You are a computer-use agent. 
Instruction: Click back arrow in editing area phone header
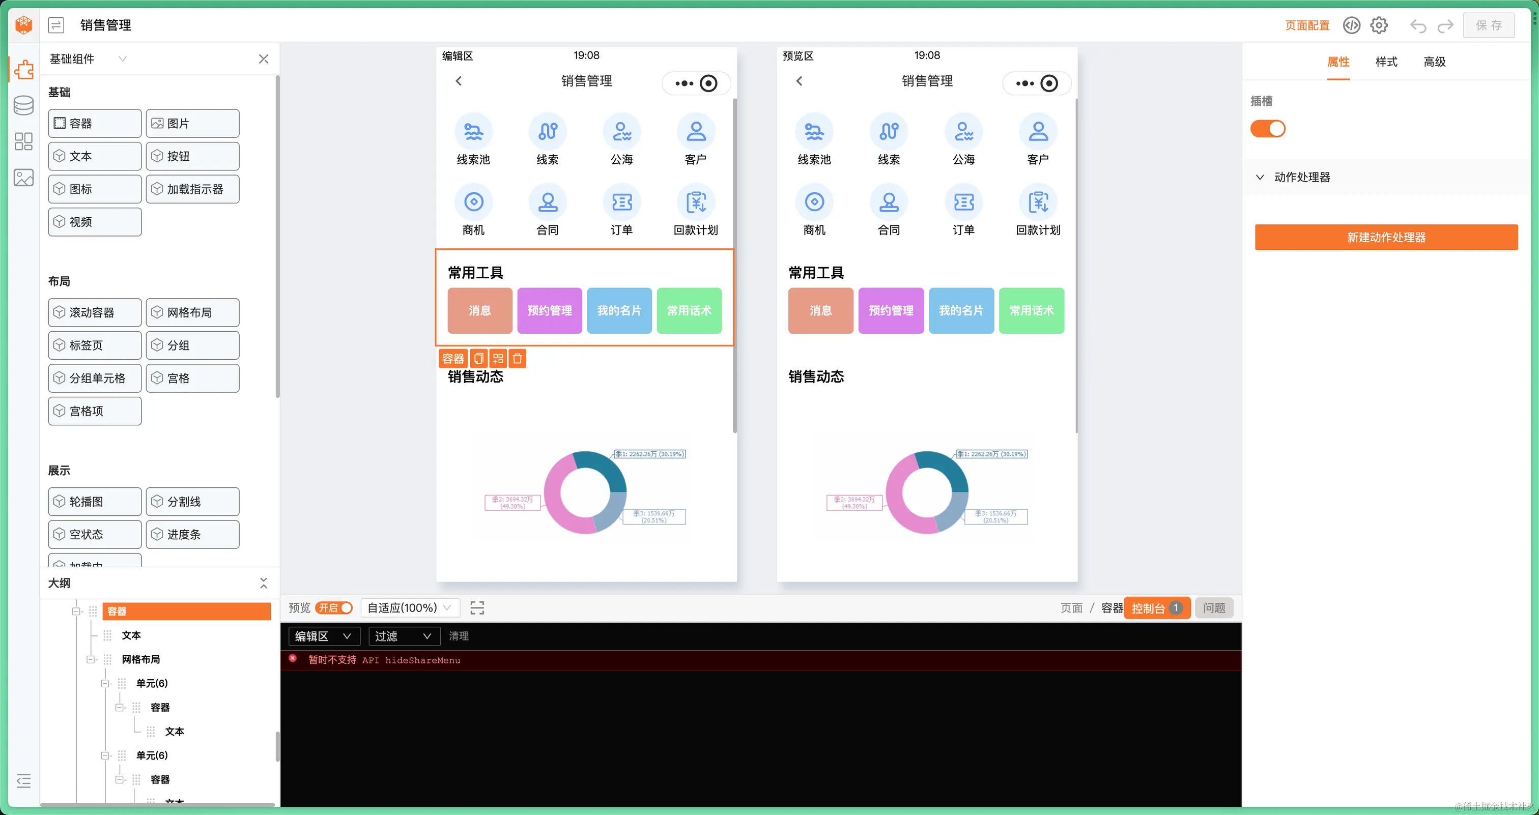pyautogui.click(x=459, y=81)
